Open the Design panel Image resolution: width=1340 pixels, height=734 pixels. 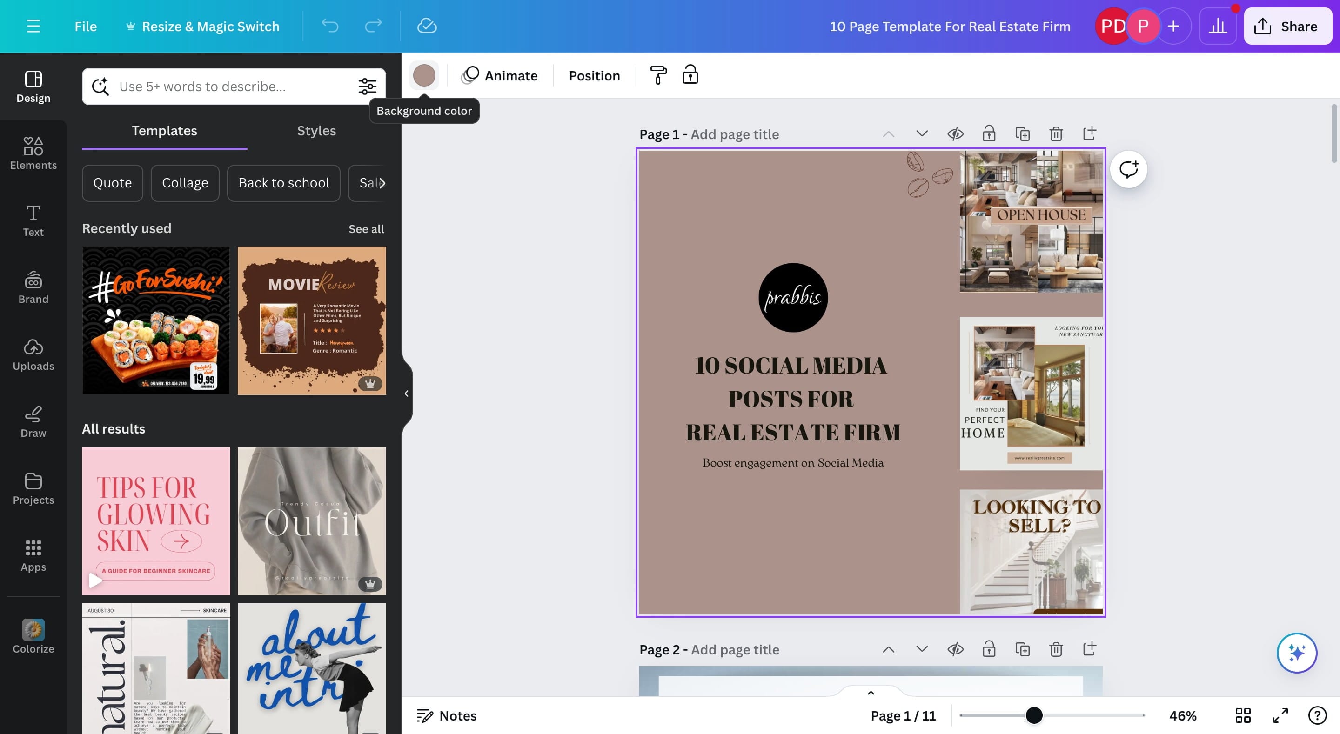click(33, 87)
